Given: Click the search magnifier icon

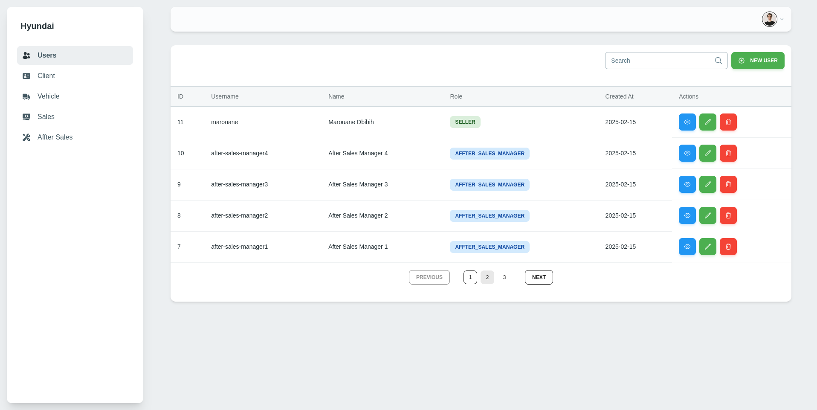Looking at the screenshot, I should (718, 61).
